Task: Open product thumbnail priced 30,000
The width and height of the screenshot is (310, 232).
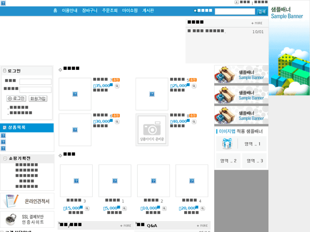Action: coord(75,130)
